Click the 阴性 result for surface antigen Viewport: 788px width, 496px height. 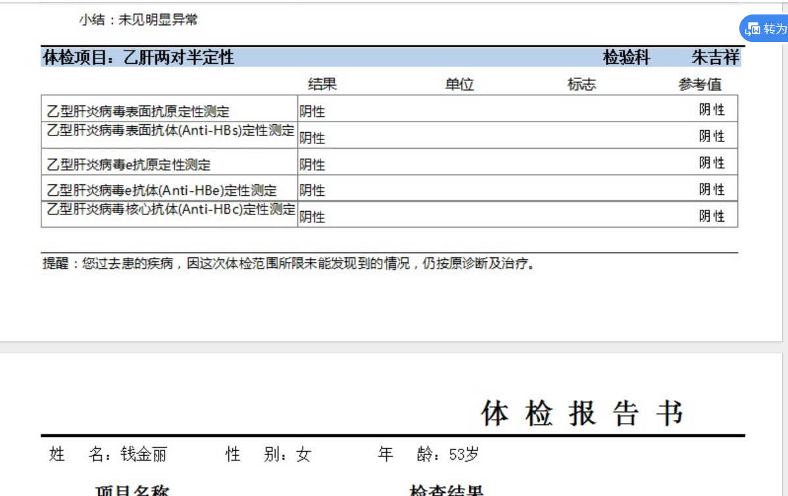click(312, 111)
